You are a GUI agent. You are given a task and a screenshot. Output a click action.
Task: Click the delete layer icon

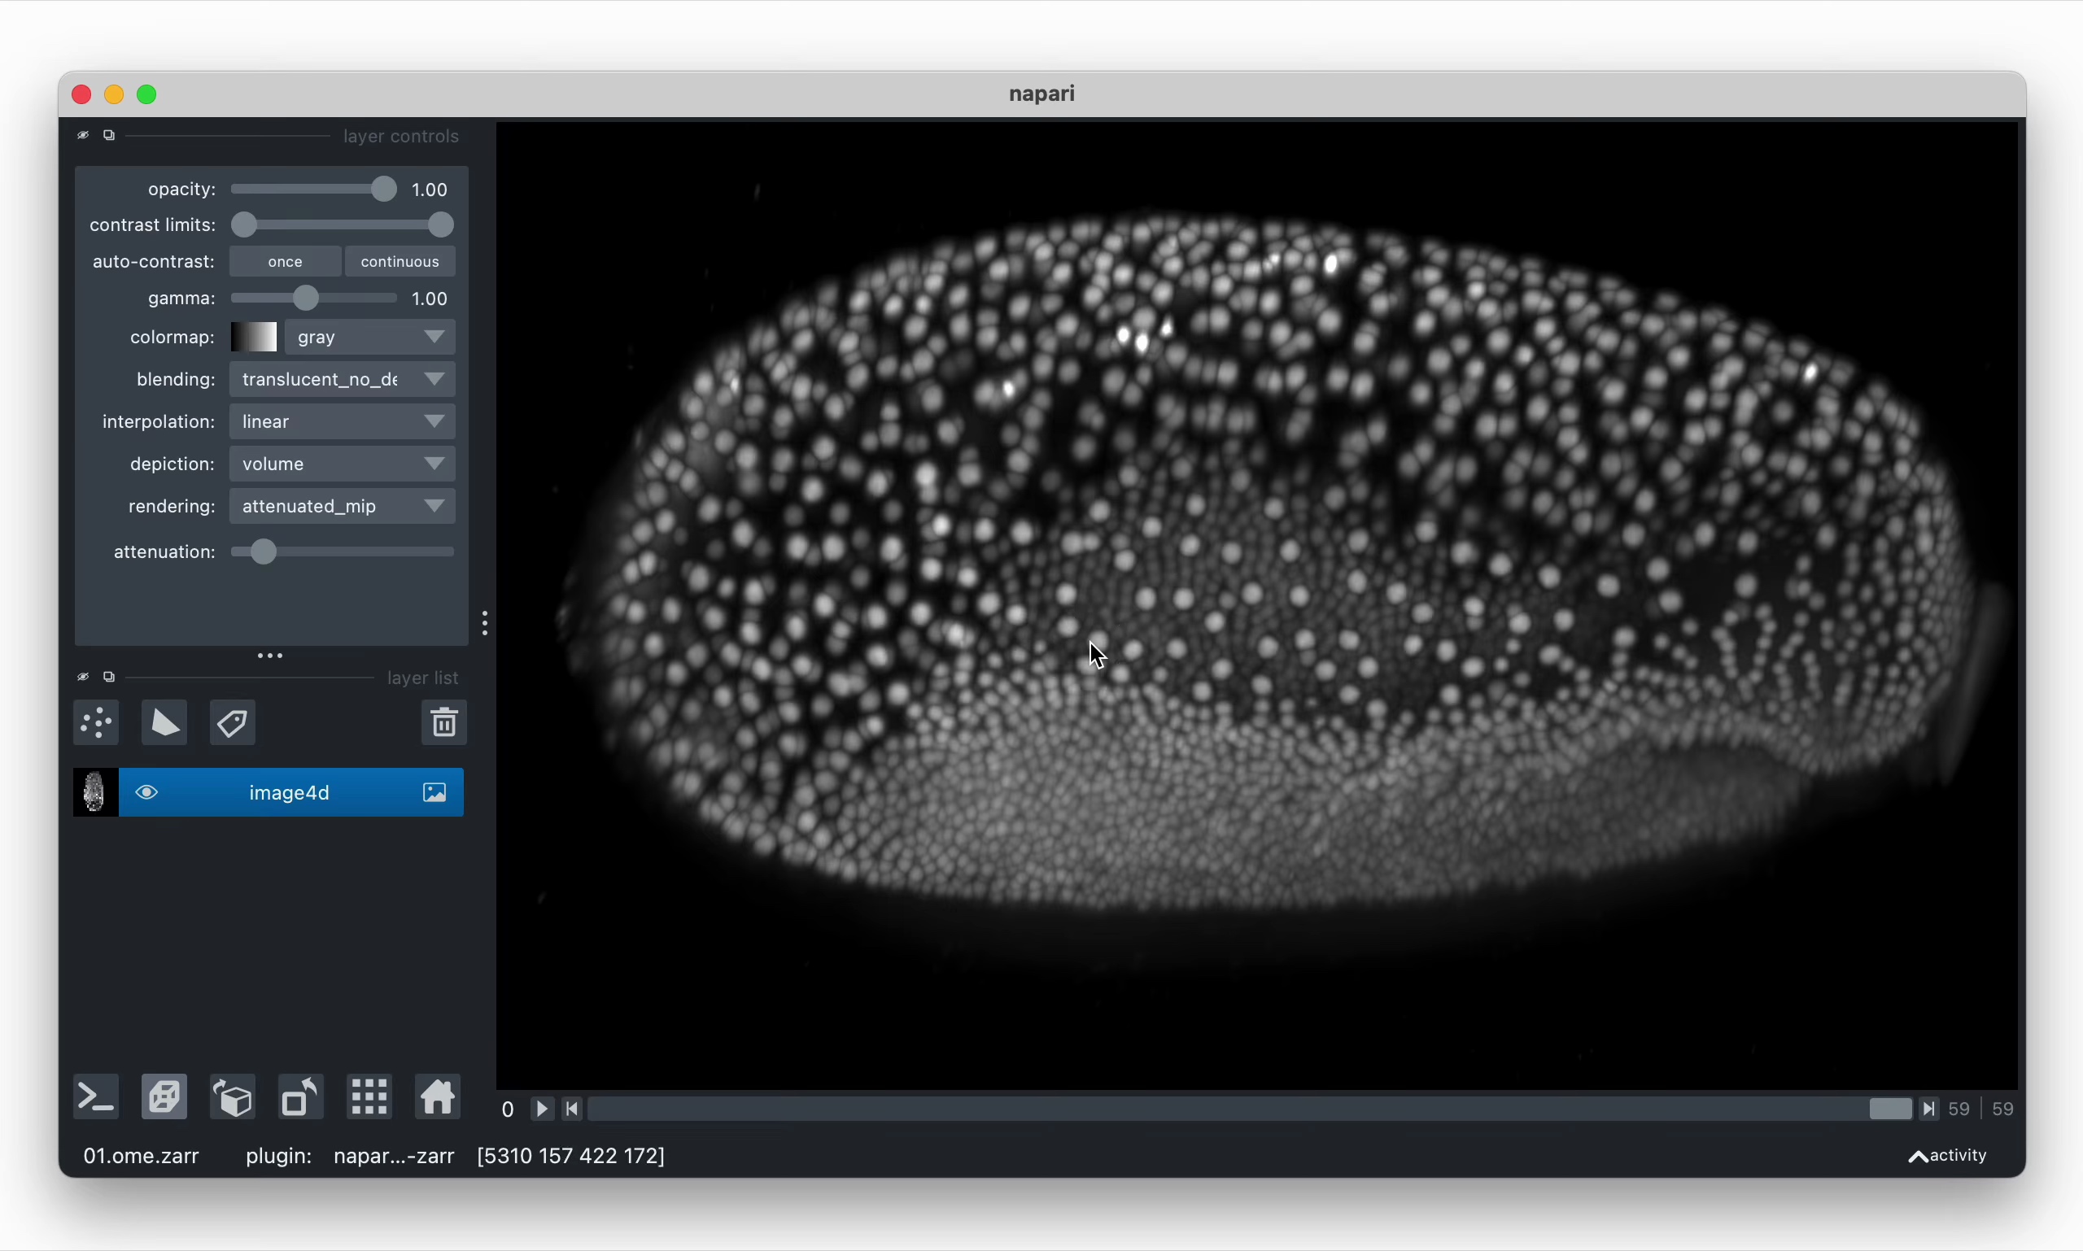click(443, 723)
